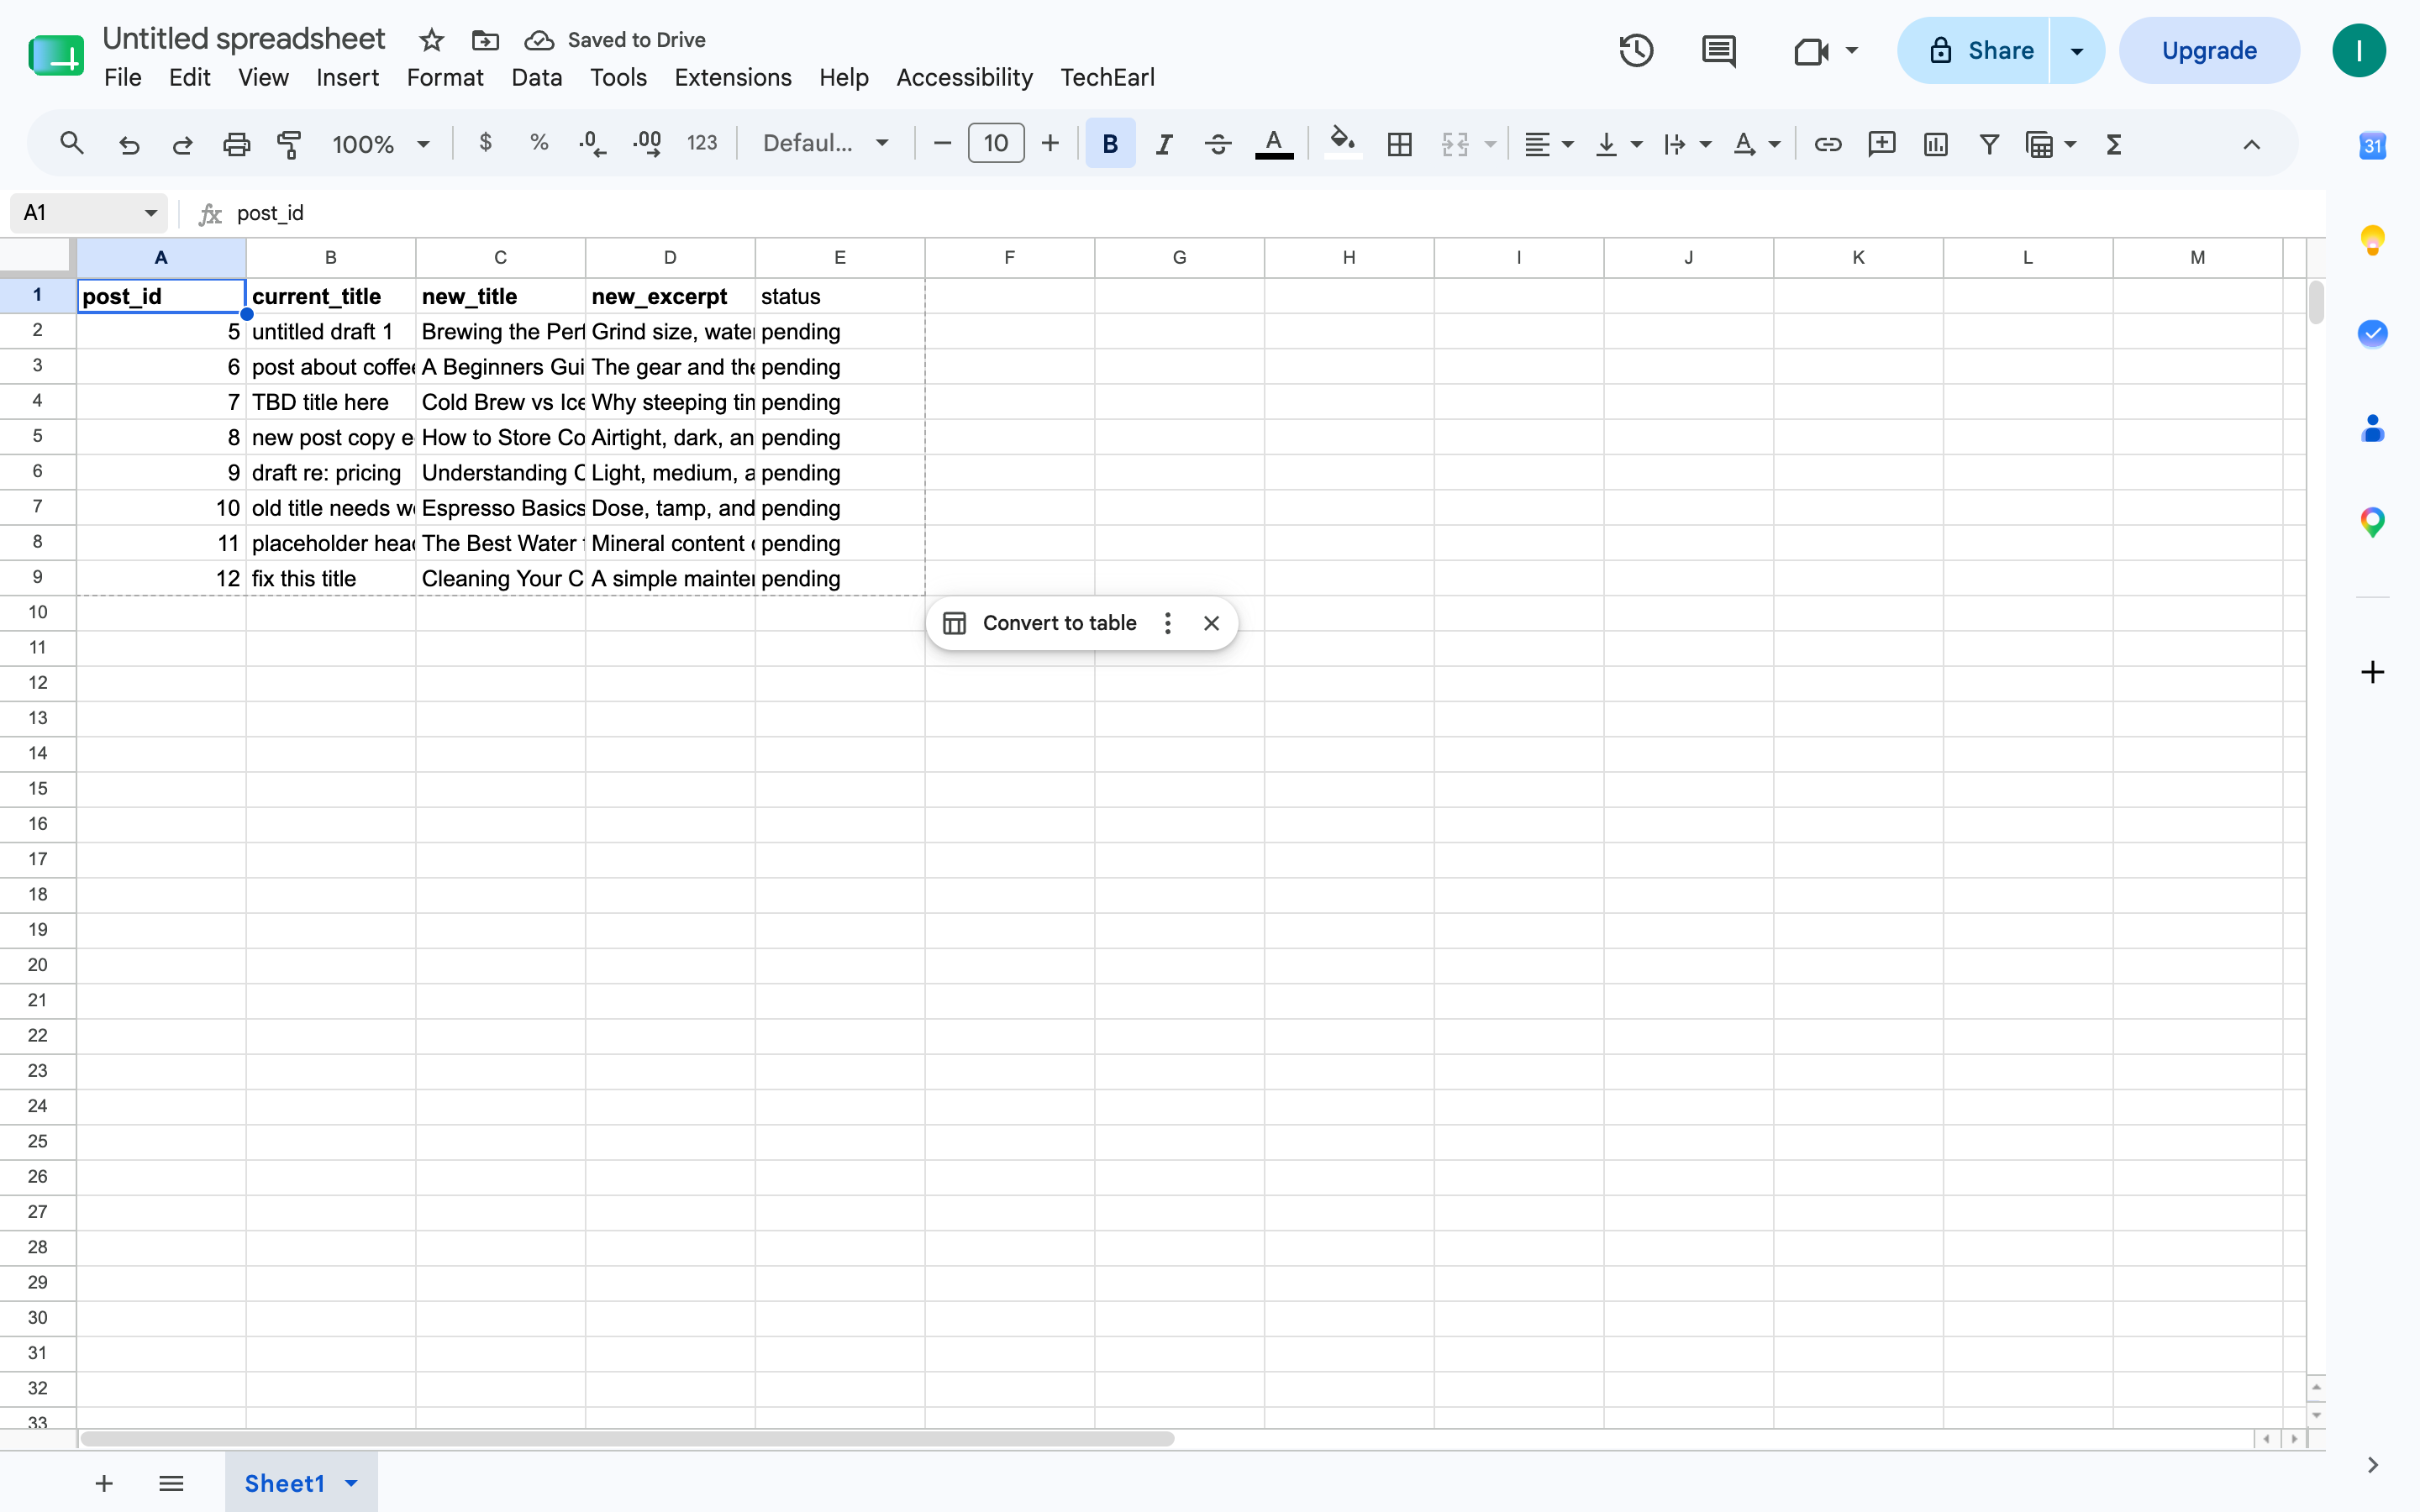Open the search menus magnifier icon
The height and width of the screenshot is (1512, 2420).
[71, 144]
